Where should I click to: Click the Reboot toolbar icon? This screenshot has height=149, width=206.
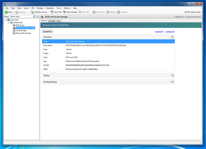(108, 12)
